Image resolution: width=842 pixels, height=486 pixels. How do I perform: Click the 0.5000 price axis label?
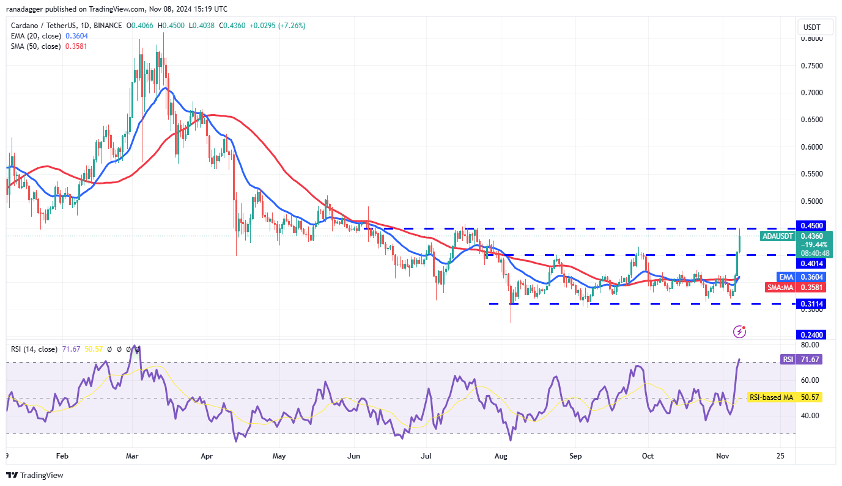coord(813,201)
